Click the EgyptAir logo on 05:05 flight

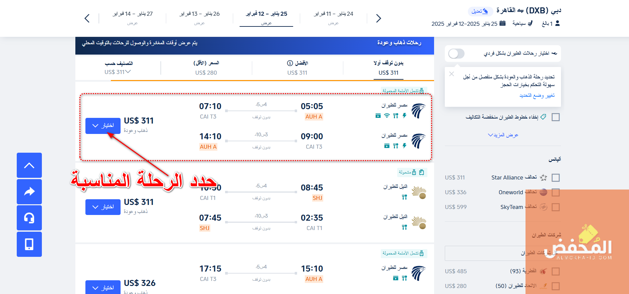click(x=418, y=111)
